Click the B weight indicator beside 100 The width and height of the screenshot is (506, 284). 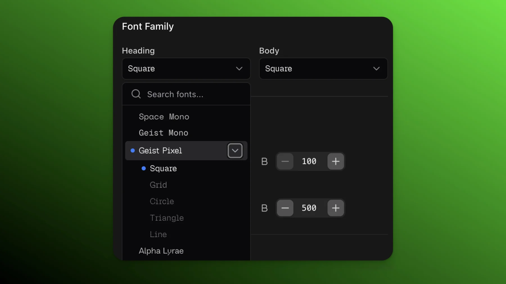pos(264,161)
